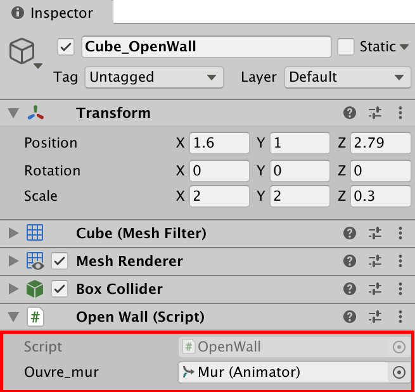Image resolution: width=415 pixels, height=392 pixels.
Task: Open Transform three-dot context menu
Action: [x=400, y=113]
